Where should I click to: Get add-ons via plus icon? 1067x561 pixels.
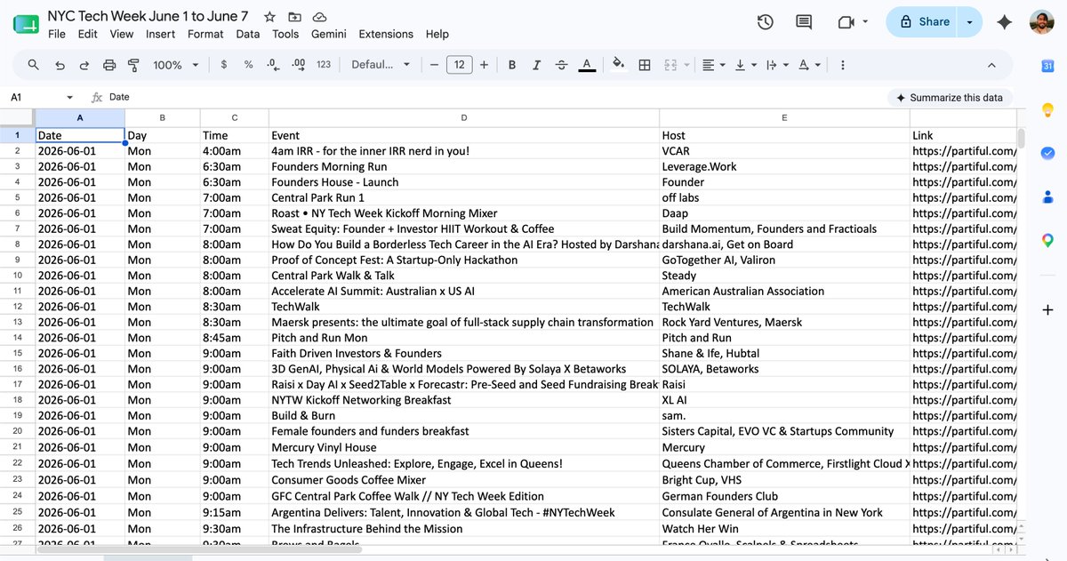pyautogui.click(x=1047, y=309)
